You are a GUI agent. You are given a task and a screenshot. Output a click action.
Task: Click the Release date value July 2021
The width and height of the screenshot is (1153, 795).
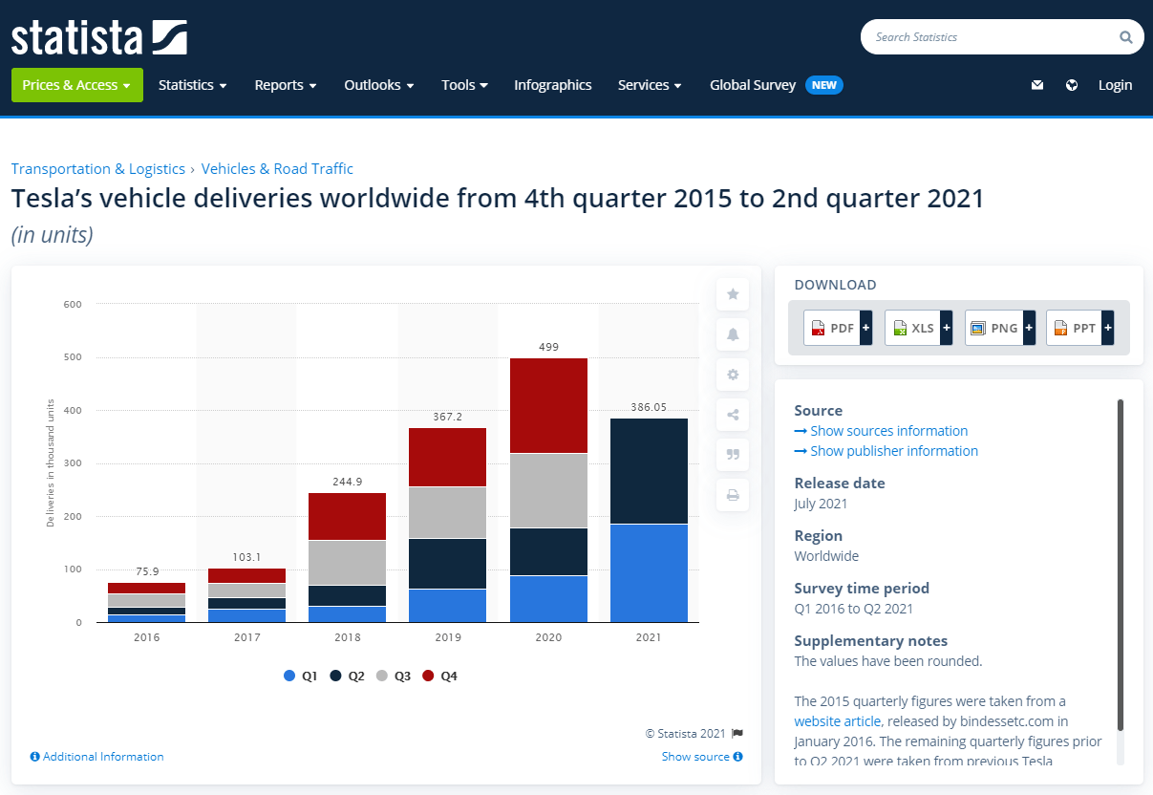821,504
